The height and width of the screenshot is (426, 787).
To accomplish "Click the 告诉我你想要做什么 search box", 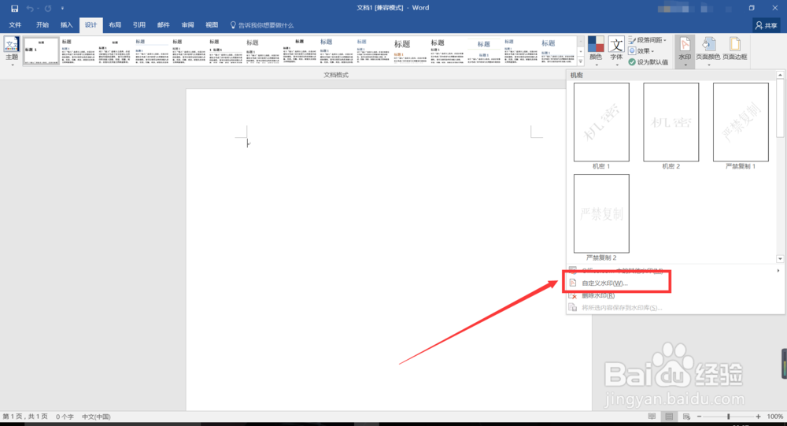I will 262,24.
